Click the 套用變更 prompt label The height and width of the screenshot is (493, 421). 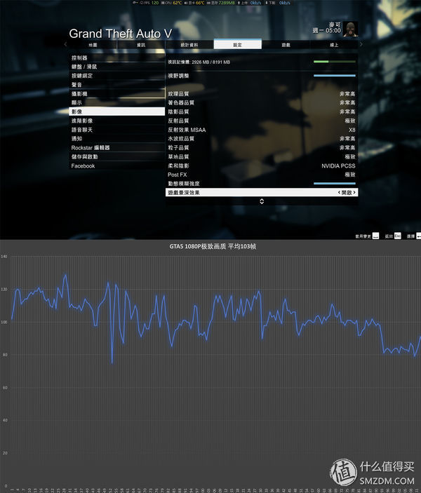[363, 236]
